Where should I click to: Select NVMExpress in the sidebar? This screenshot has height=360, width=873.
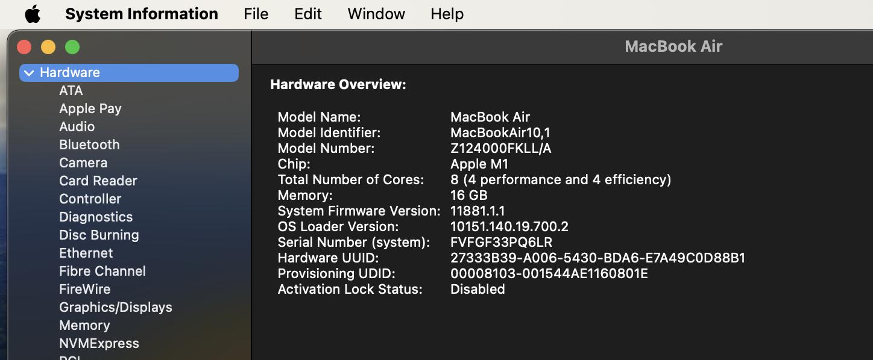[x=99, y=343]
